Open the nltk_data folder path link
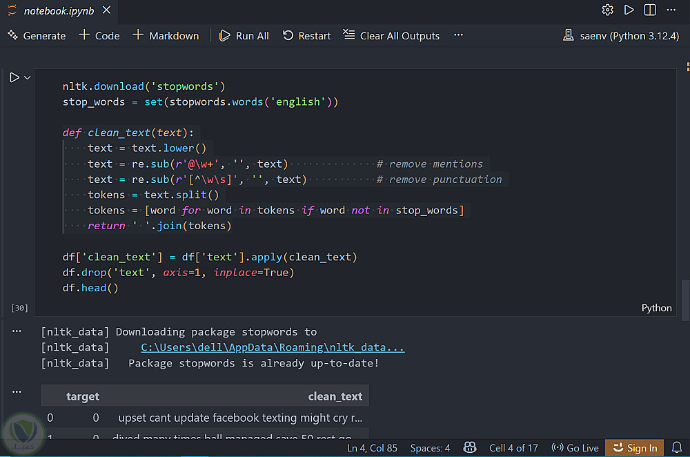 click(273, 348)
